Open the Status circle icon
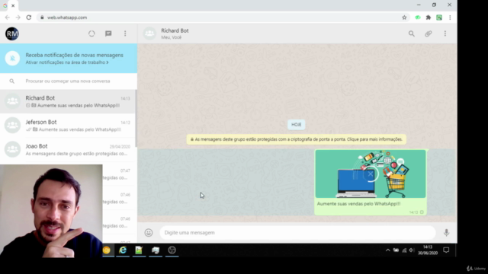The image size is (488, 274). (x=91, y=33)
